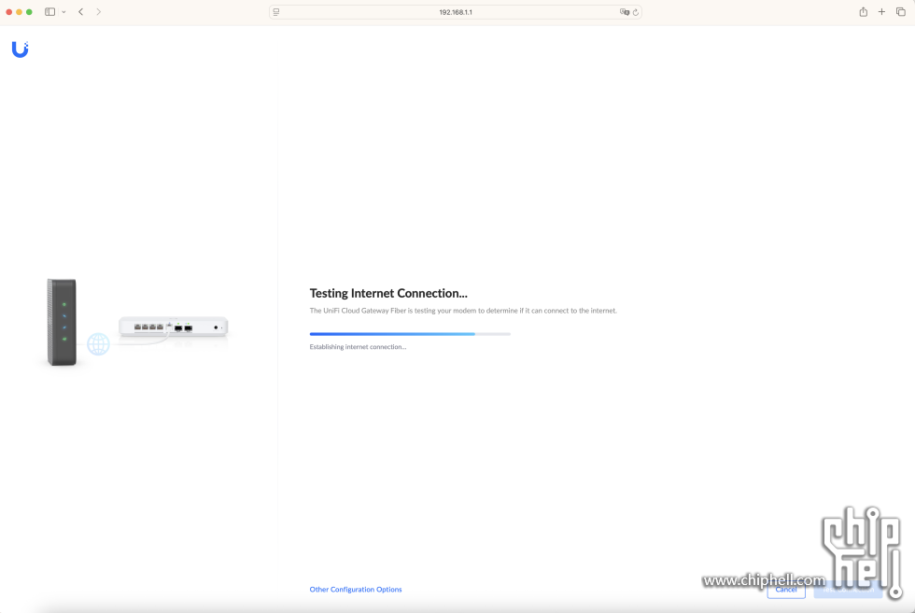Click the Cloud Gateway Fiber device image
This screenshot has height=613, width=915.
click(x=174, y=327)
